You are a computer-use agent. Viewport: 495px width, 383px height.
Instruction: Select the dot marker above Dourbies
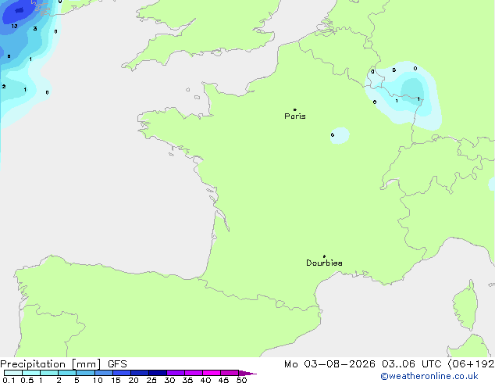pos(324,256)
